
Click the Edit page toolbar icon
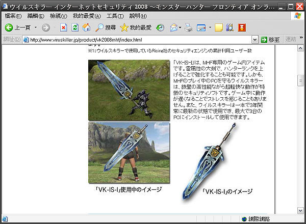(x=201, y=27)
